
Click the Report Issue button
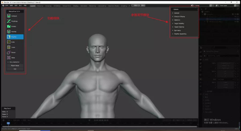pyautogui.click(x=15, y=65)
